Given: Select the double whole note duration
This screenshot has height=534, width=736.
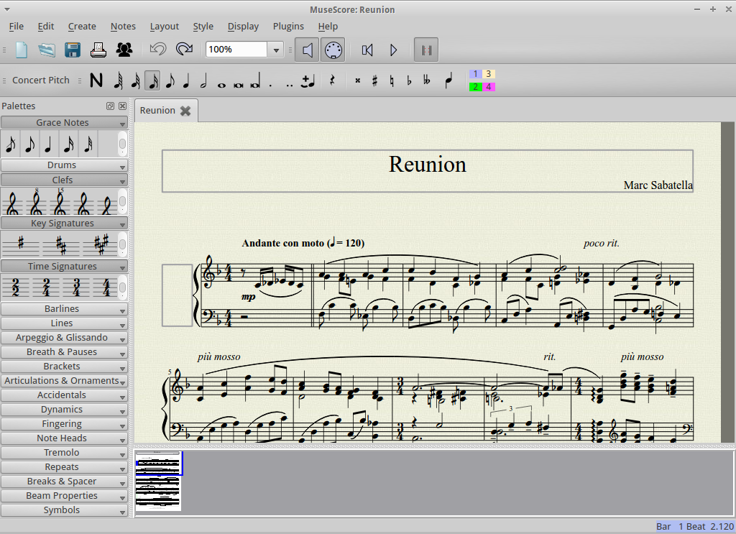Looking at the screenshot, I should pos(238,85).
